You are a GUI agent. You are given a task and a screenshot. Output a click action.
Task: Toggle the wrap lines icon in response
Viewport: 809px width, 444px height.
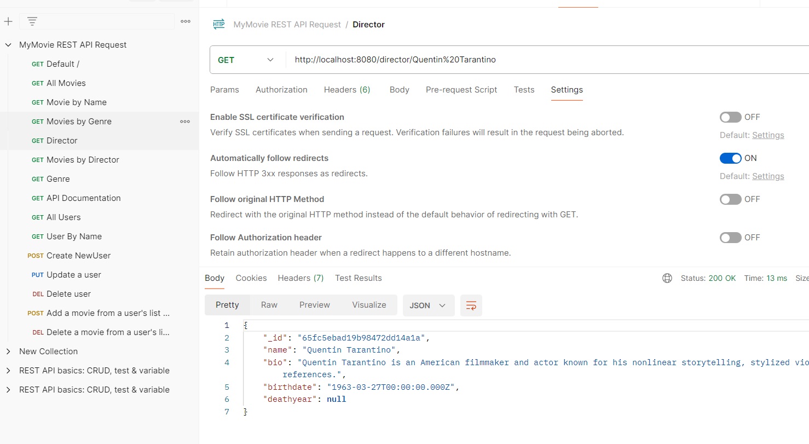471,305
